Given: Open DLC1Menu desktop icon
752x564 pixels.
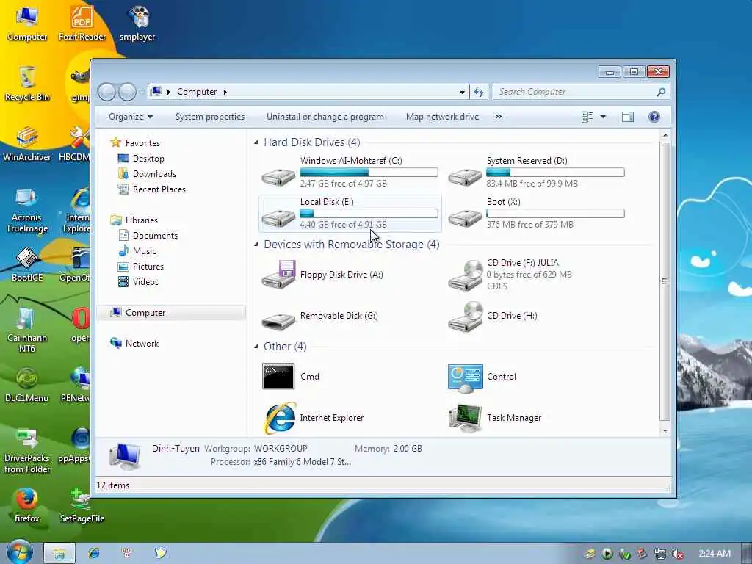Looking at the screenshot, I should pos(27,385).
